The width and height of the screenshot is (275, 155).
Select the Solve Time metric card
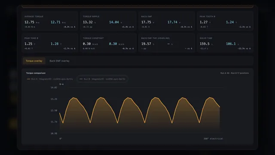click(225, 43)
